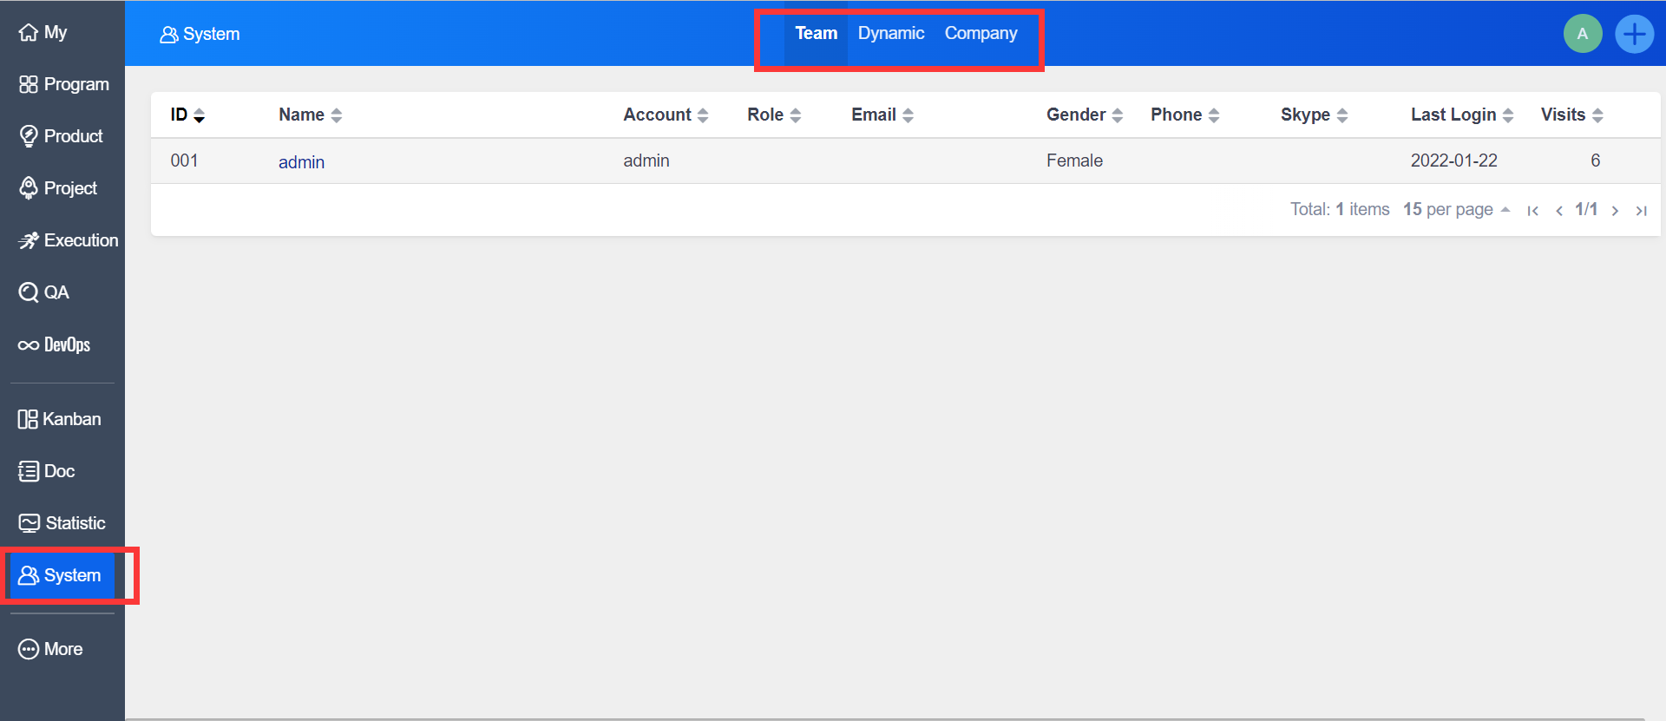Expand the More sidebar menu
This screenshot has width=1666, height=721.
tap(50, 649)
